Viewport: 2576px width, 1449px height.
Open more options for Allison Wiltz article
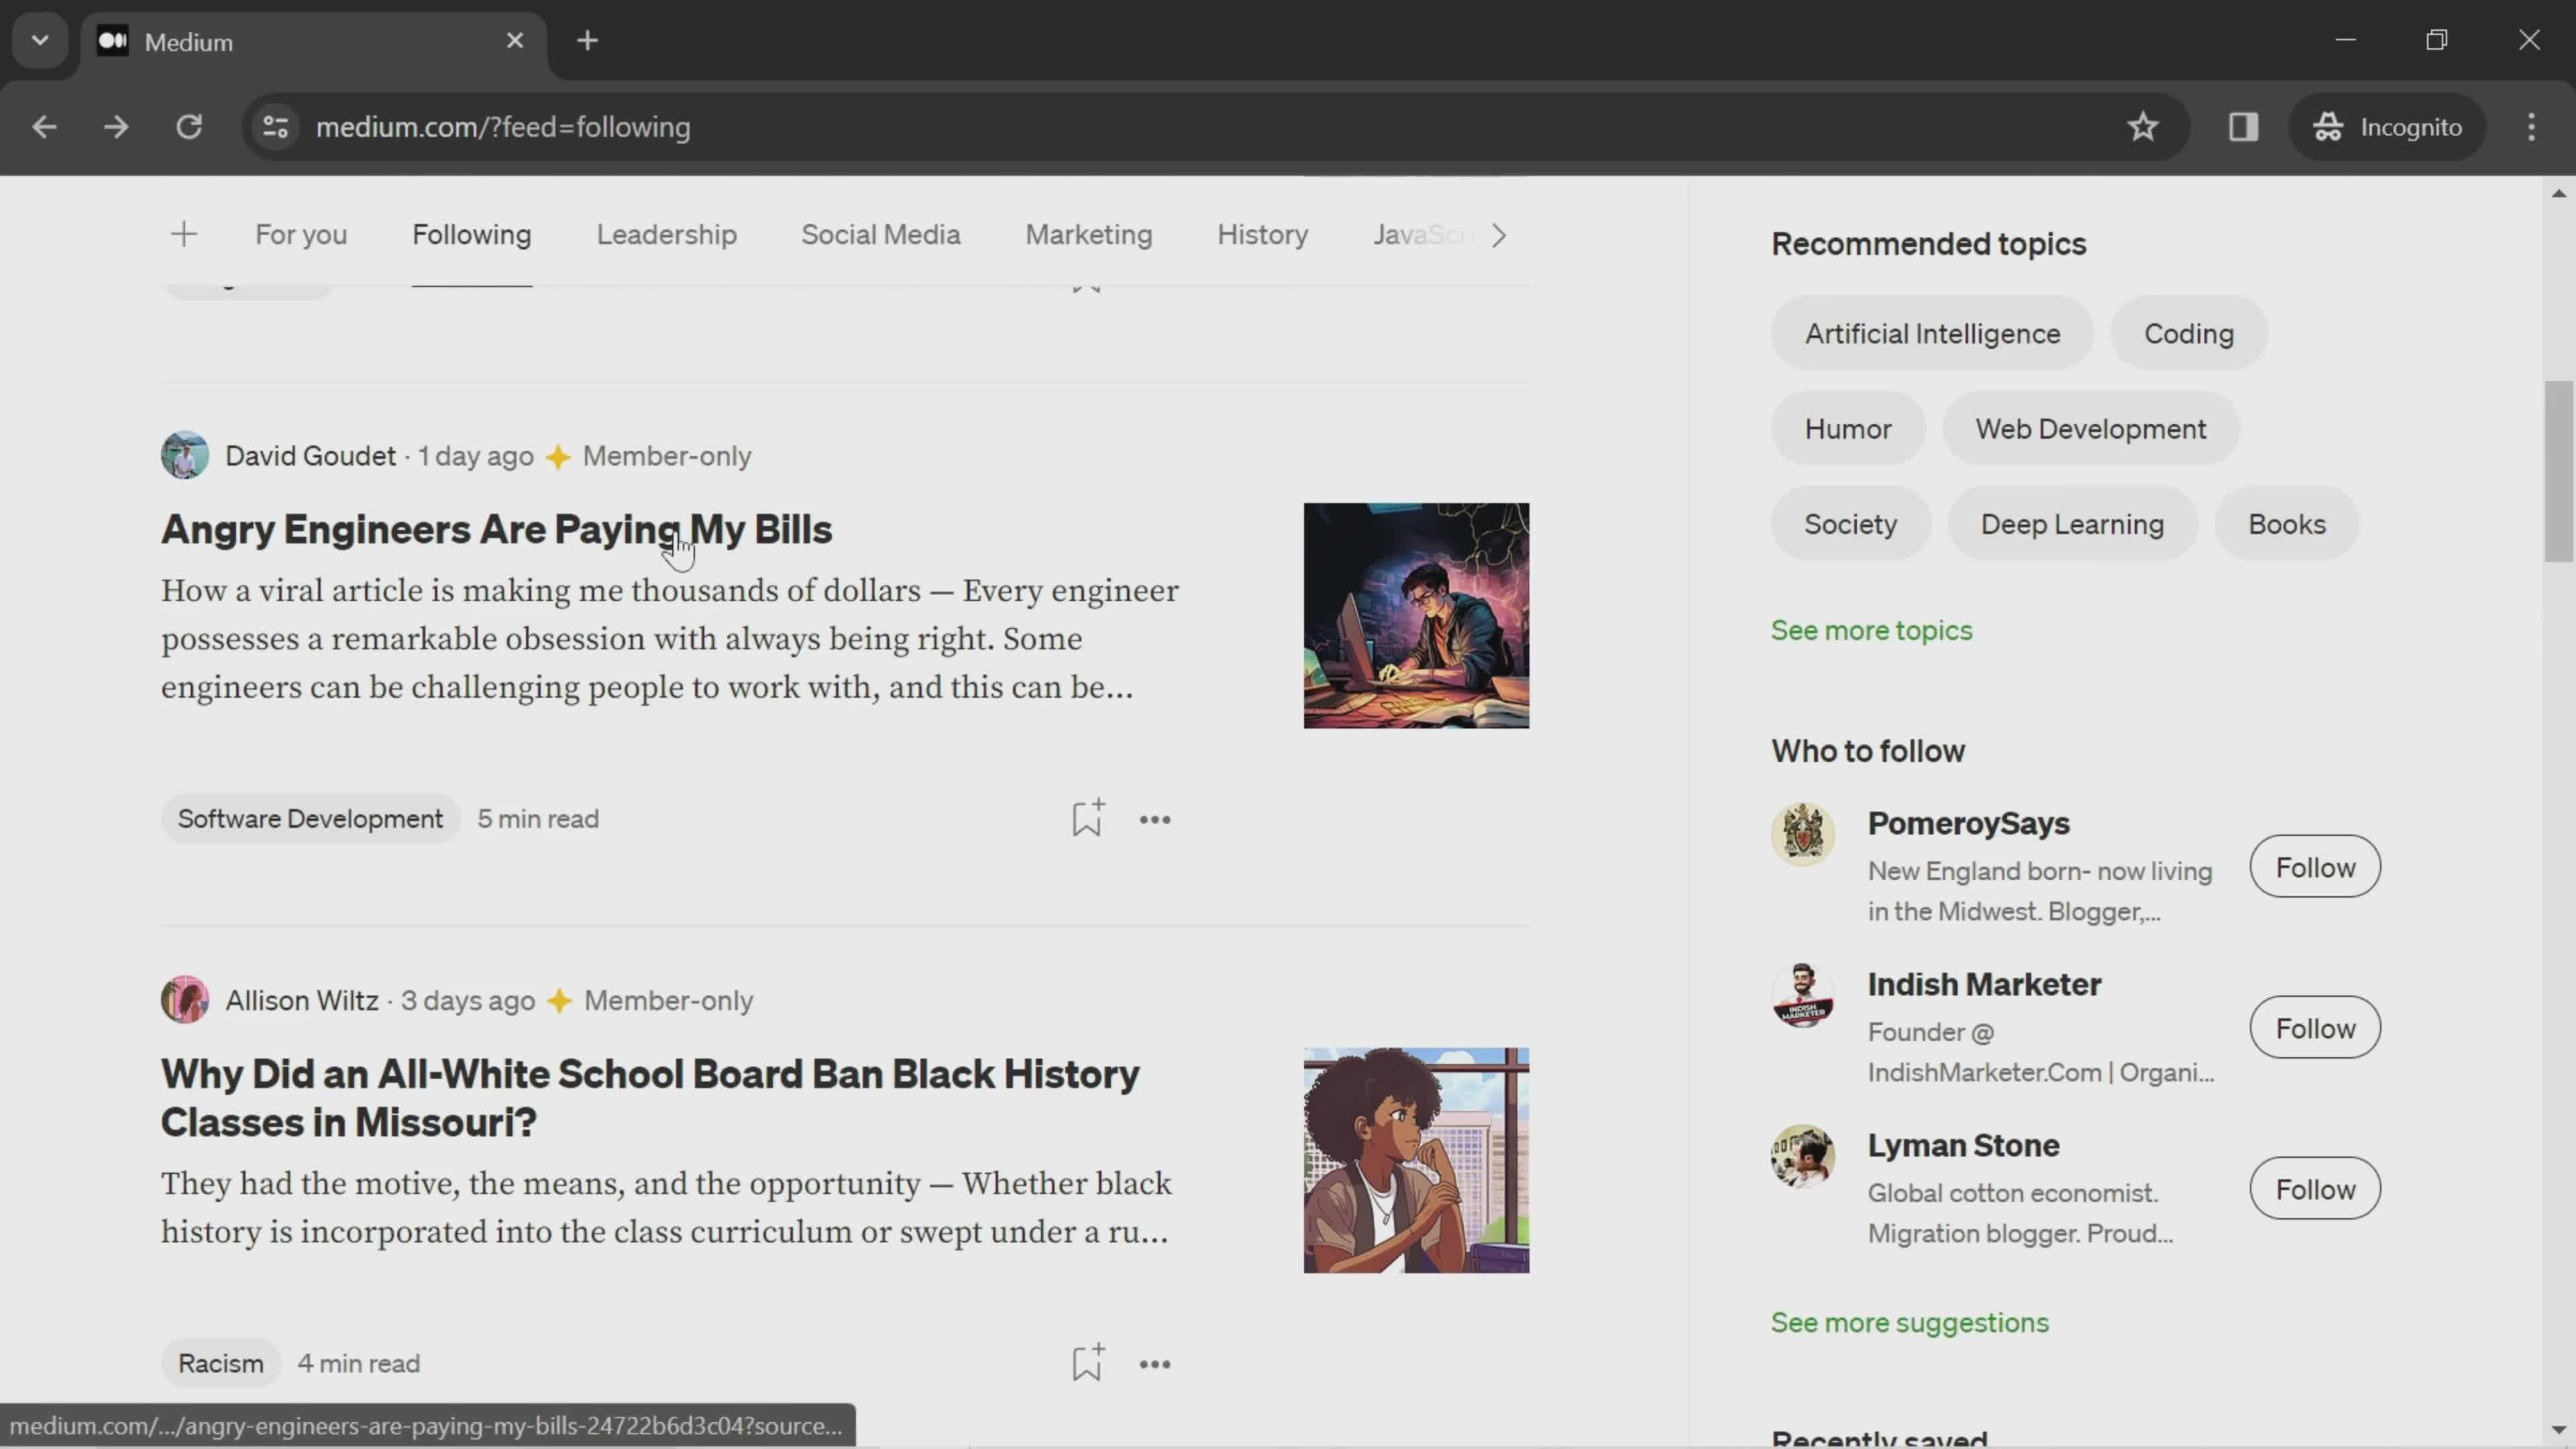1155,1365
